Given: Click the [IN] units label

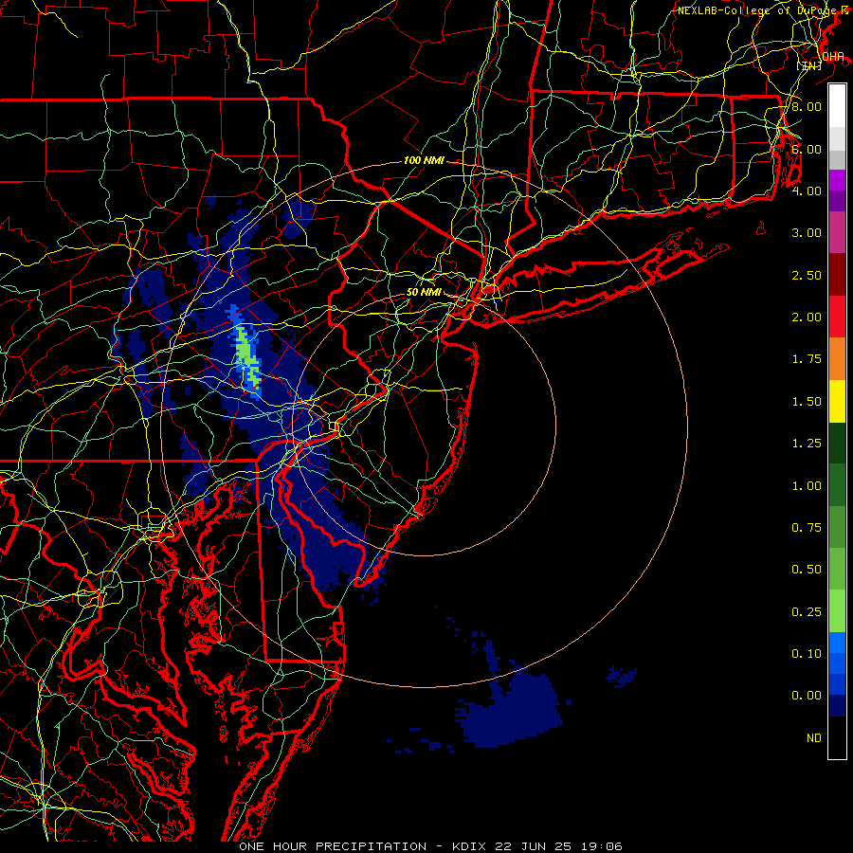Looking at the screenshot, I should pos(809,65).
